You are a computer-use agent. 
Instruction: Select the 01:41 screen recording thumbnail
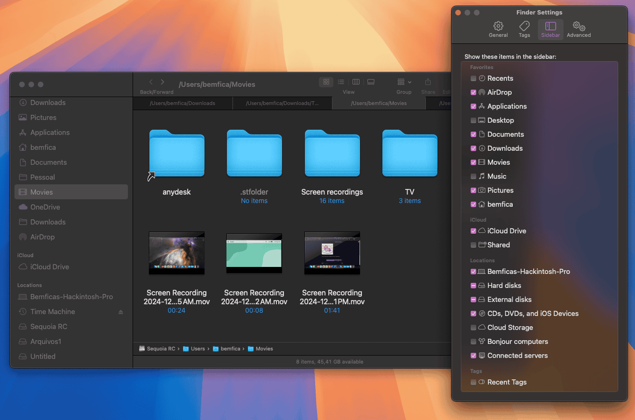point(332,253)
